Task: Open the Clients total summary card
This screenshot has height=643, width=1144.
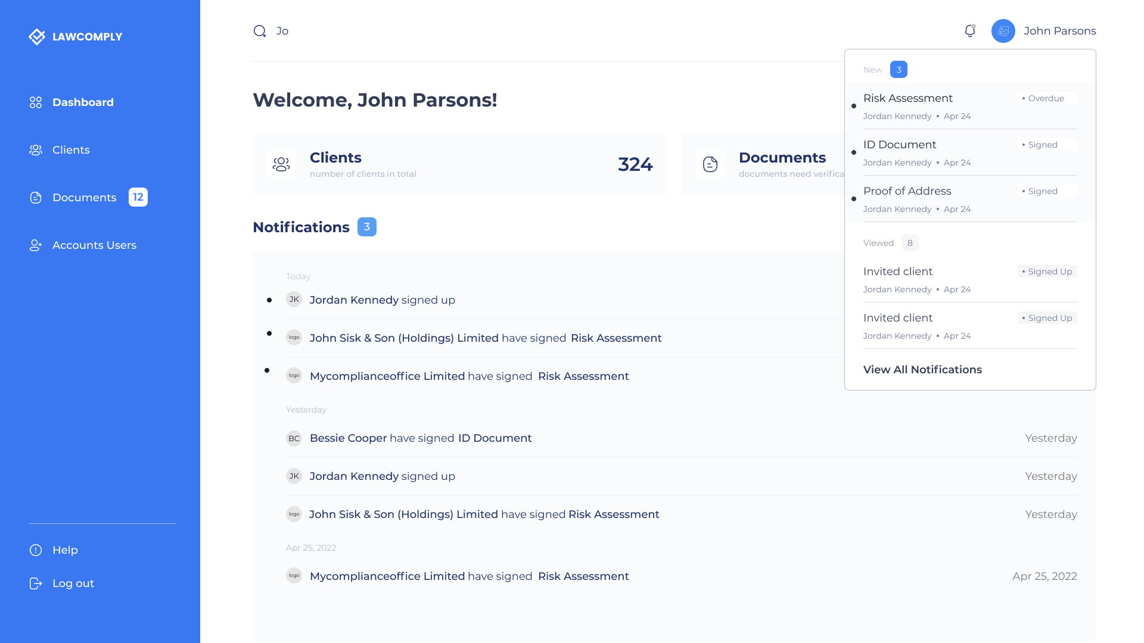Action: [x=459, y=164]
